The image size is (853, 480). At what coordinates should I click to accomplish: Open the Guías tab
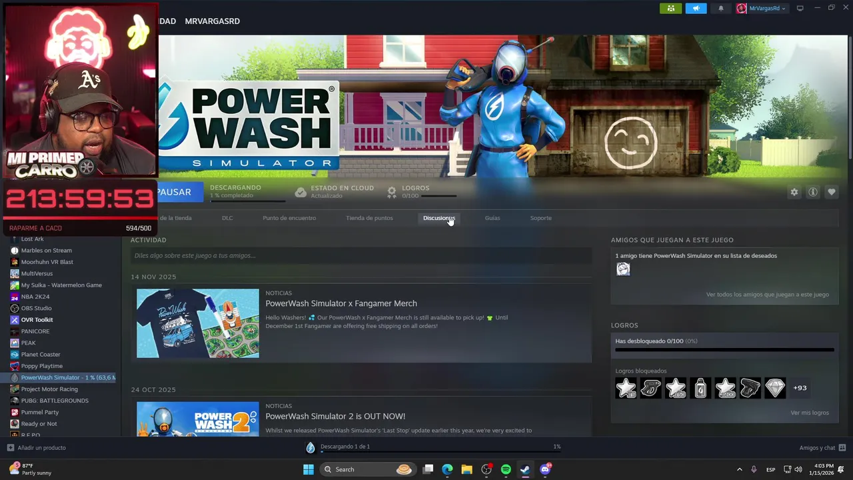[492, 218]
